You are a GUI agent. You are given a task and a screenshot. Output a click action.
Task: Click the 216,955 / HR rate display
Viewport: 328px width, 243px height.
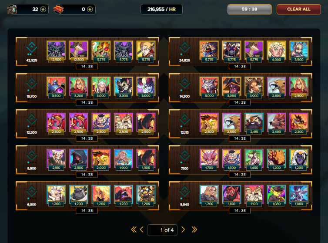click(x=161, y=10)
